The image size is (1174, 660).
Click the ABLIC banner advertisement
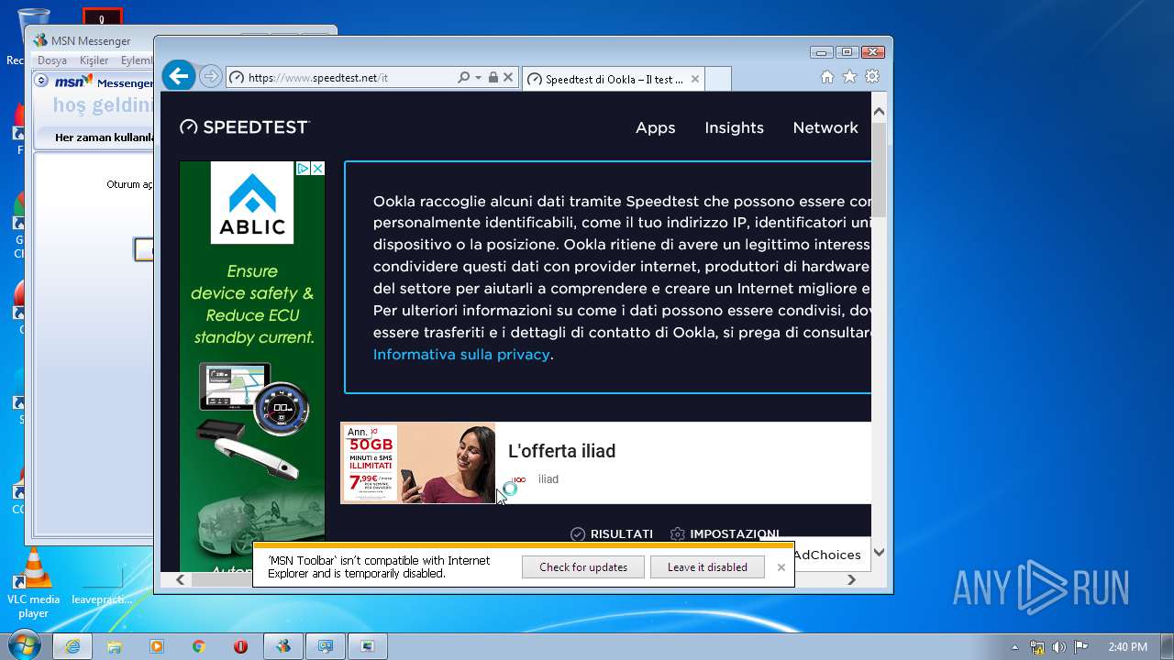(252, 367)
